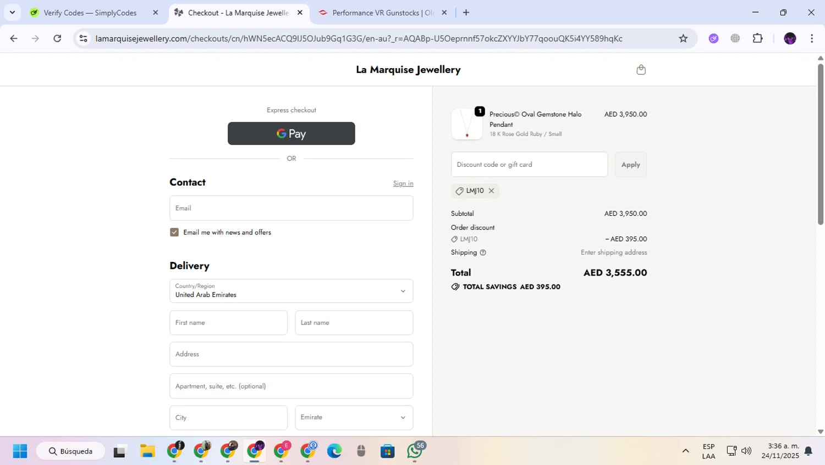The width and height of the screenshot is (825, 465).
Task: Click the Apply discount button
Action: (x=631, y=165)
